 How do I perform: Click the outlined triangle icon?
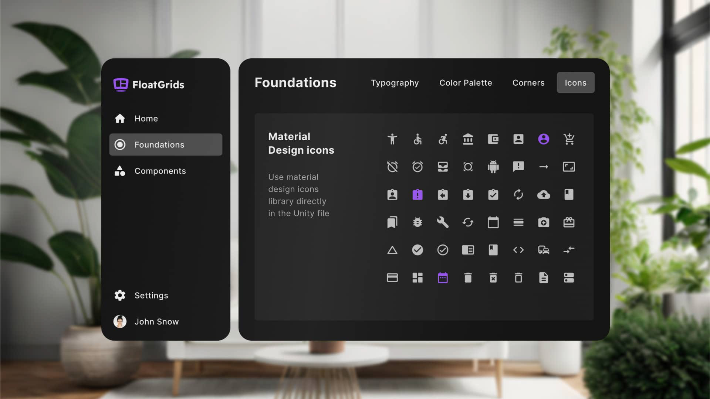coord(392,250)
